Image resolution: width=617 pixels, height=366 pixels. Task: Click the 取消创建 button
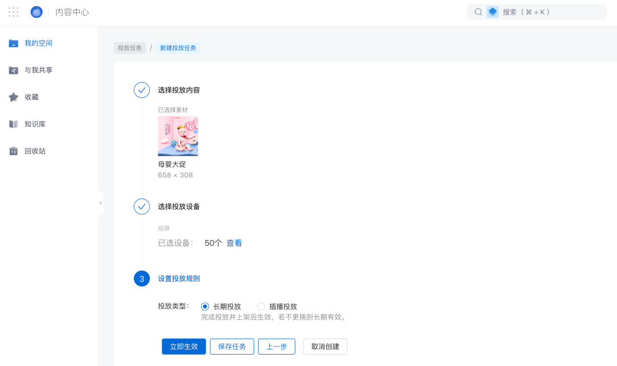pos(325,347)
